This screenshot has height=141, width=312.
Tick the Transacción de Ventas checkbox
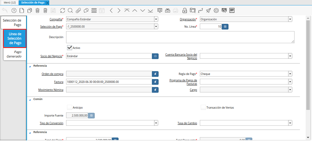(203, 107)
